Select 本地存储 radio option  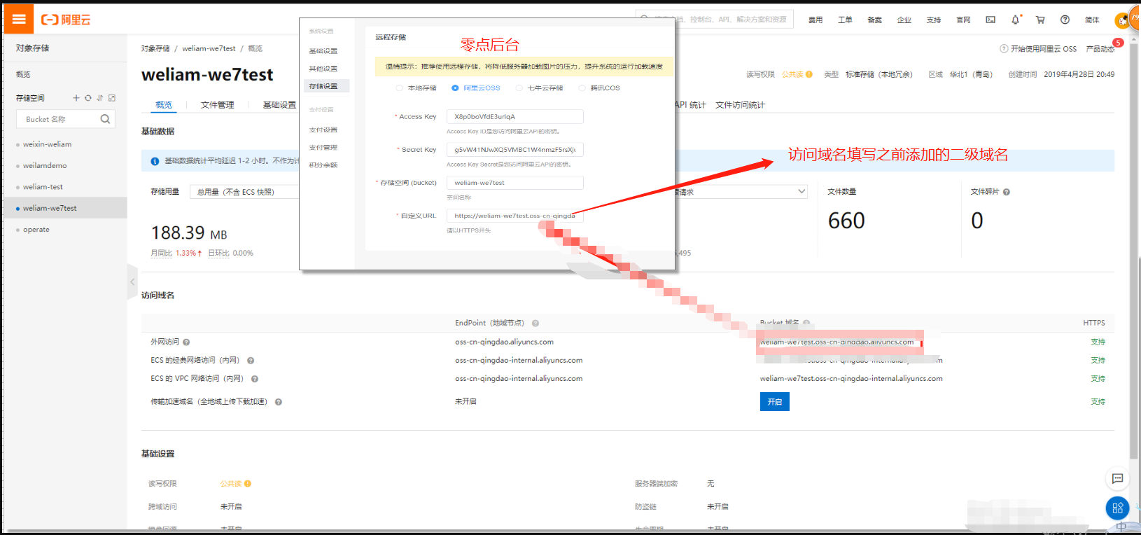click(x=399, y=88)
